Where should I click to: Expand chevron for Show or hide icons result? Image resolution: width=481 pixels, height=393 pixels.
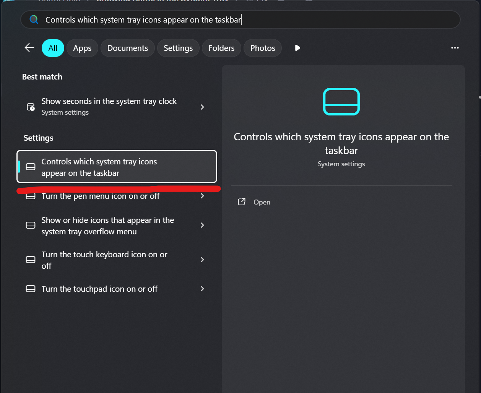pos(202,225)
